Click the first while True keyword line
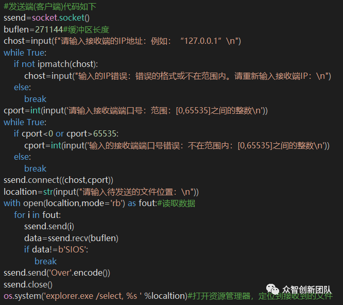 pos(25,53)
